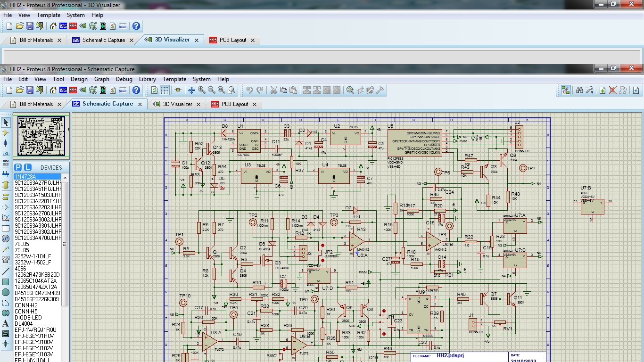Click the Remove Sheet icon
Image resolution: width=644 pixels, height=362 pixels.
coord(612,90)
